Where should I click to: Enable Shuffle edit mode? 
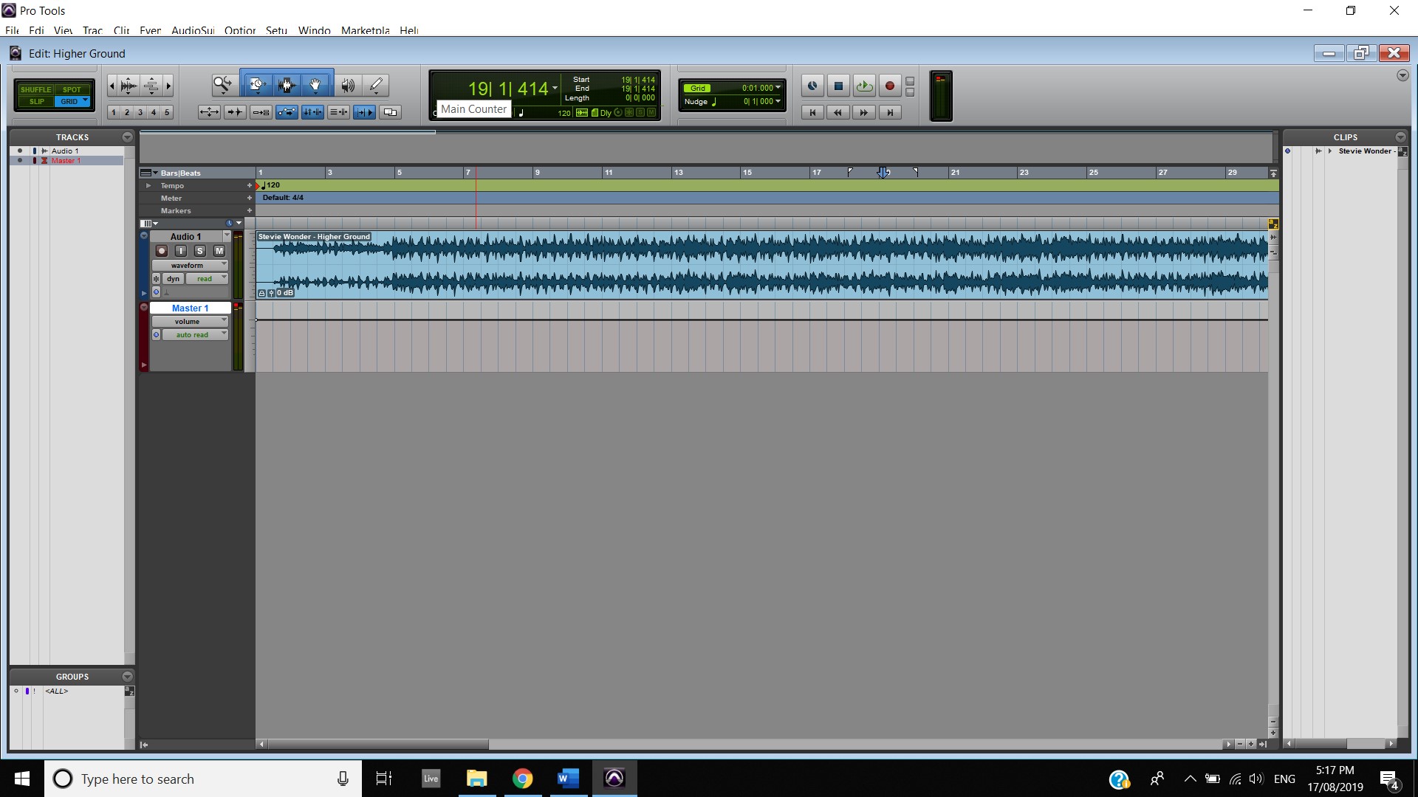35,89
